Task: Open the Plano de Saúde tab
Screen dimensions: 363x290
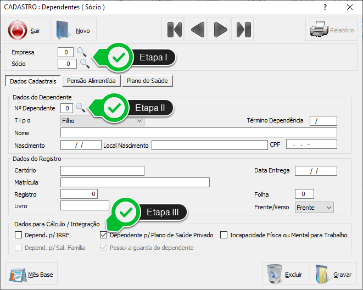Action: (148, 81)
